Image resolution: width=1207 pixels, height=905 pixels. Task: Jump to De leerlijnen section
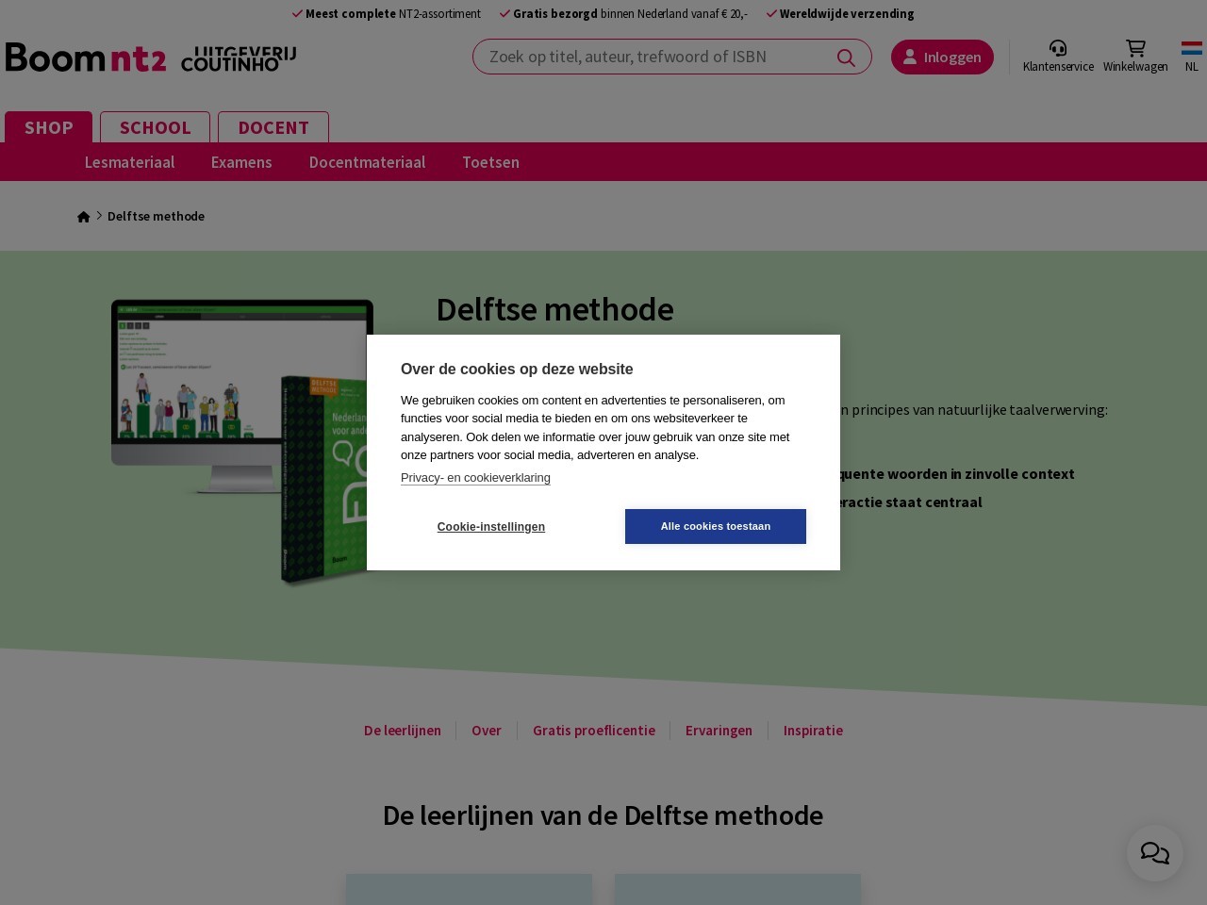coord(403,731)
